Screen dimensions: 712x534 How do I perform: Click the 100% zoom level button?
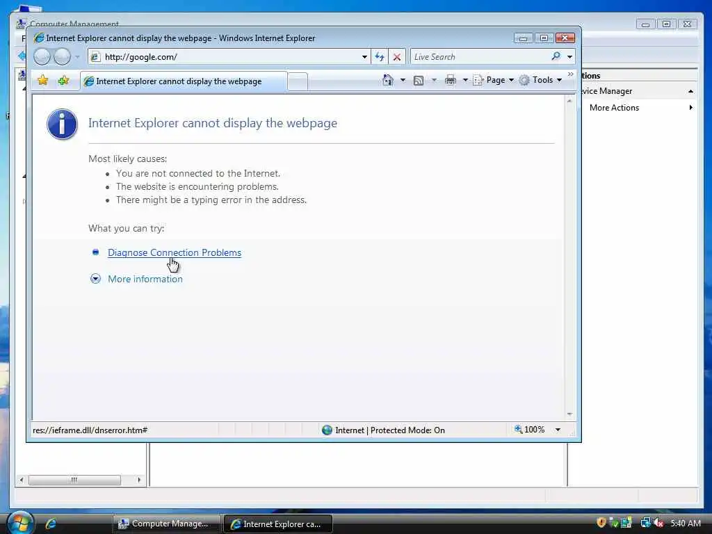click(529, 430)
